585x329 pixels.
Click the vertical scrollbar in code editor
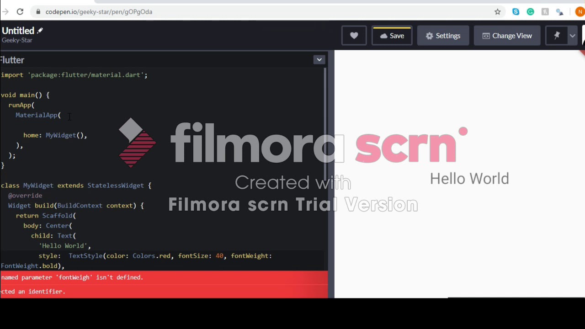pos(325,123)
